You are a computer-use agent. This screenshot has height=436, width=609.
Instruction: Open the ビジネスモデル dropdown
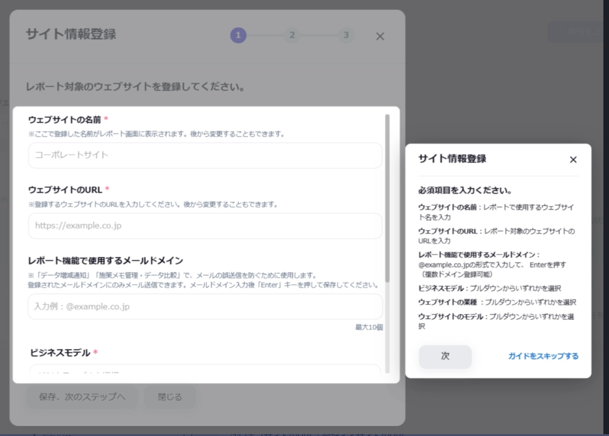(205, 371)
